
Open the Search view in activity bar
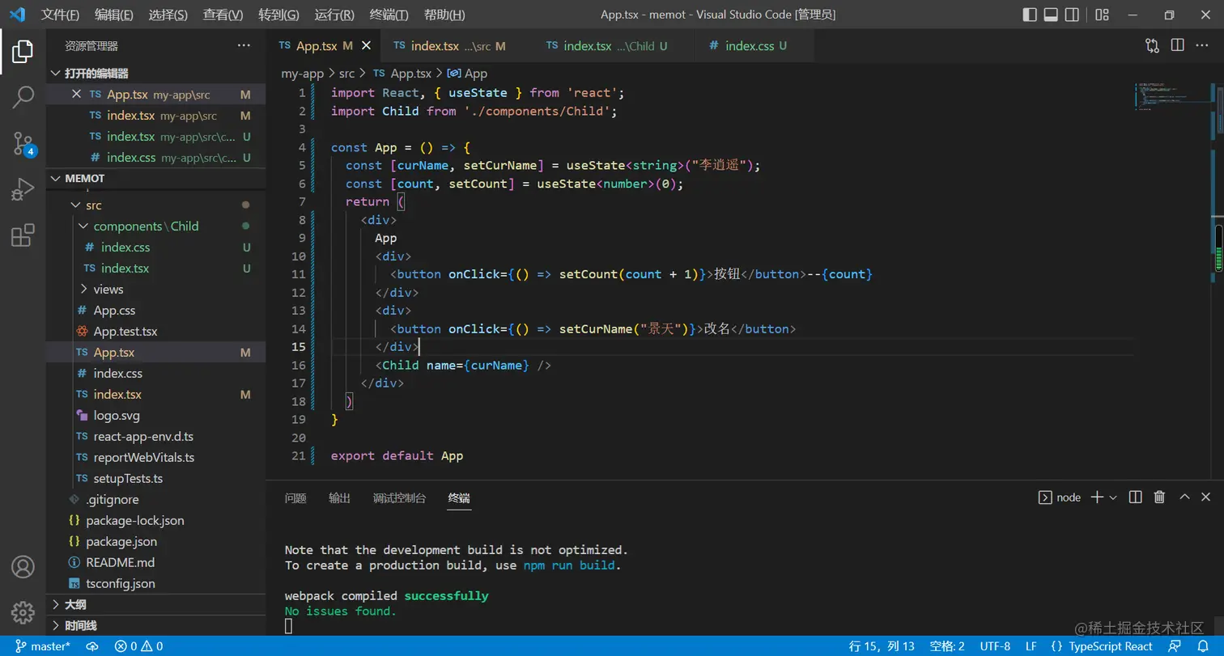pyautogui.click(x=23, y=98)
